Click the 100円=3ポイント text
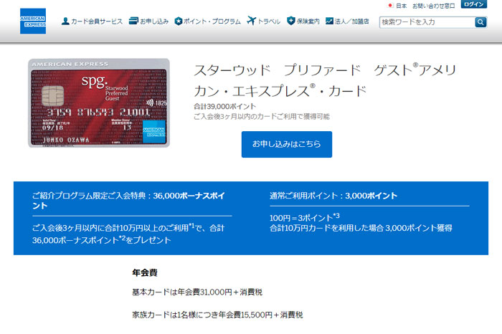This screenshot has height=334, width=502. (305, 218)
